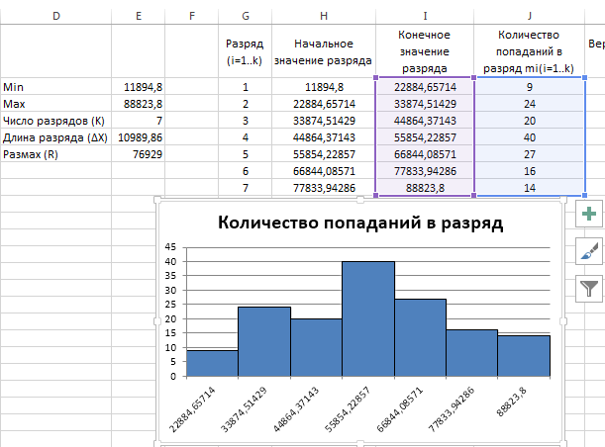
Task: Click the 'Max' label cell
Action: coord(56,104)
